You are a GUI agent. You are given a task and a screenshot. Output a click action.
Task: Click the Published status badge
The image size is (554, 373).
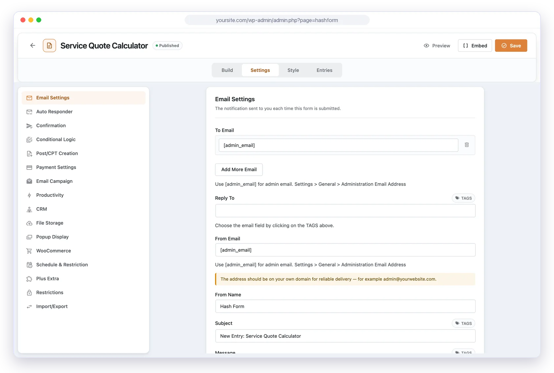168,45
